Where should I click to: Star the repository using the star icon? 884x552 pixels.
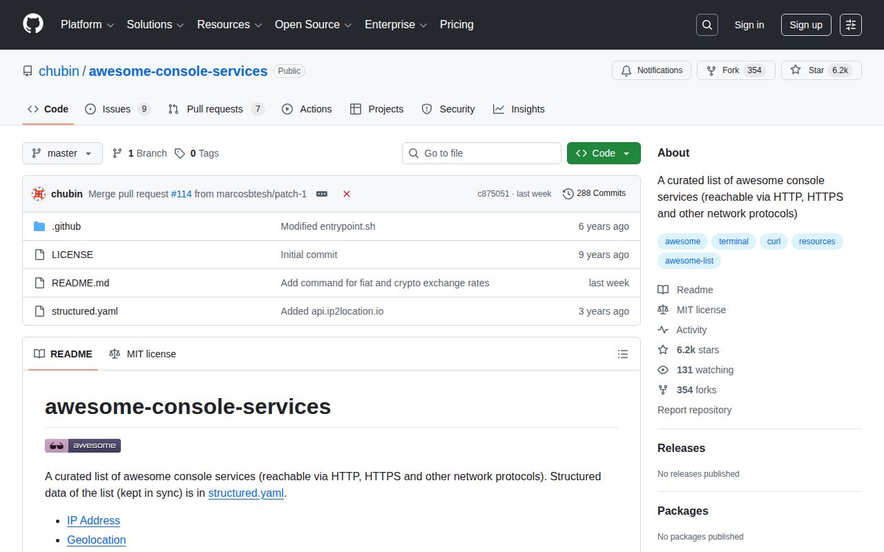coord(796,70)
